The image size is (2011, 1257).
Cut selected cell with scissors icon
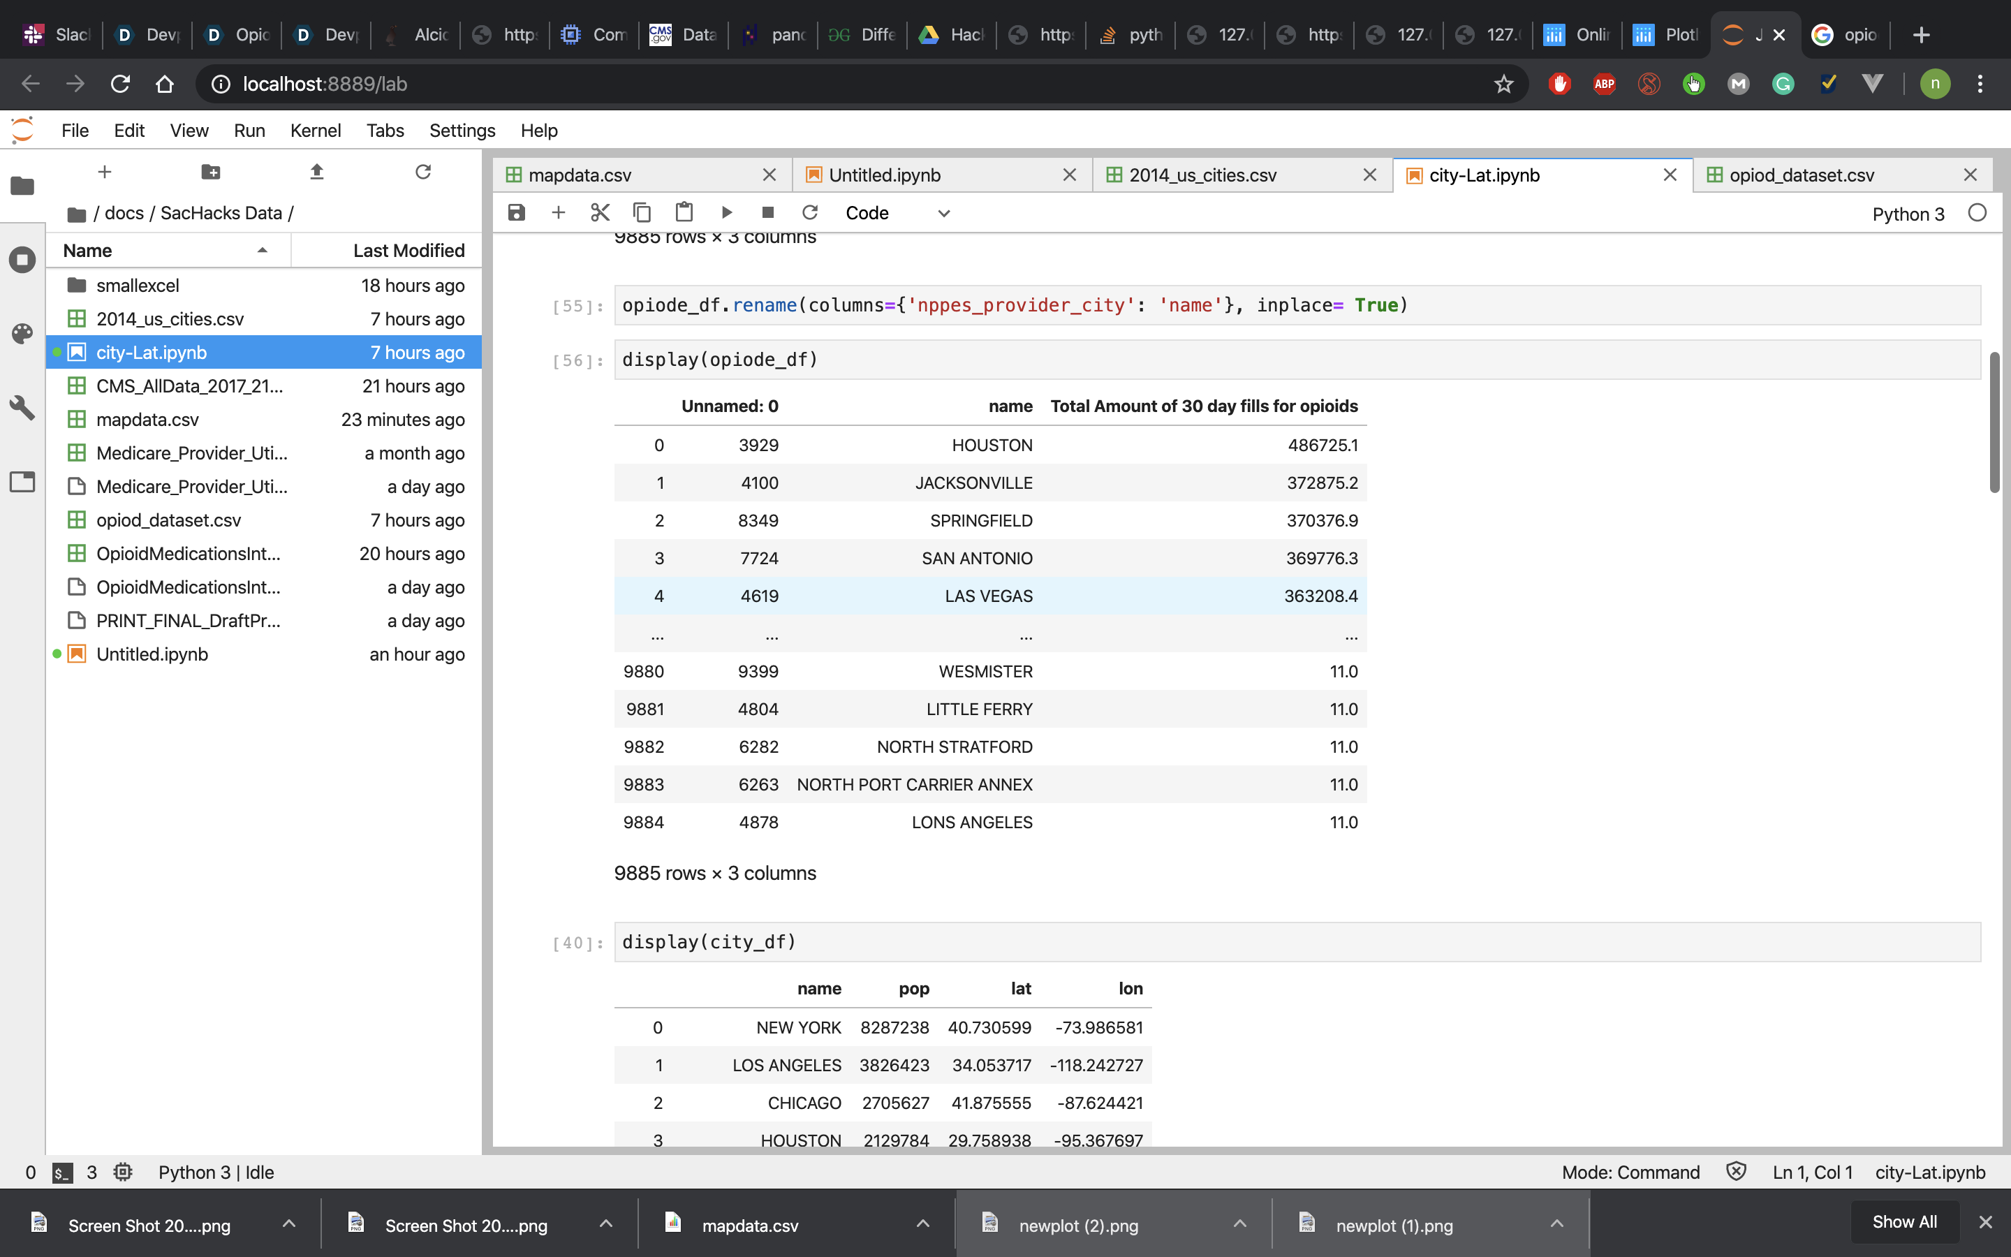tap(600, 213)
